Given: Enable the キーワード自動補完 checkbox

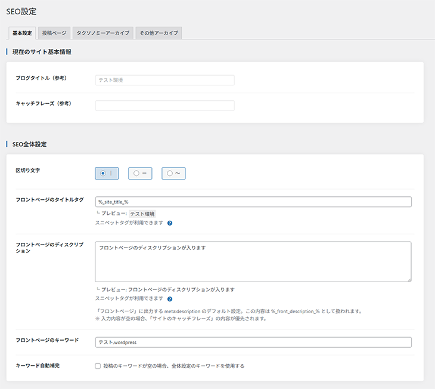Looking at the screenshot, I should coord(98,366).
